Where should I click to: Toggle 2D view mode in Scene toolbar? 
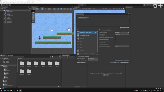tap(58, 9)
